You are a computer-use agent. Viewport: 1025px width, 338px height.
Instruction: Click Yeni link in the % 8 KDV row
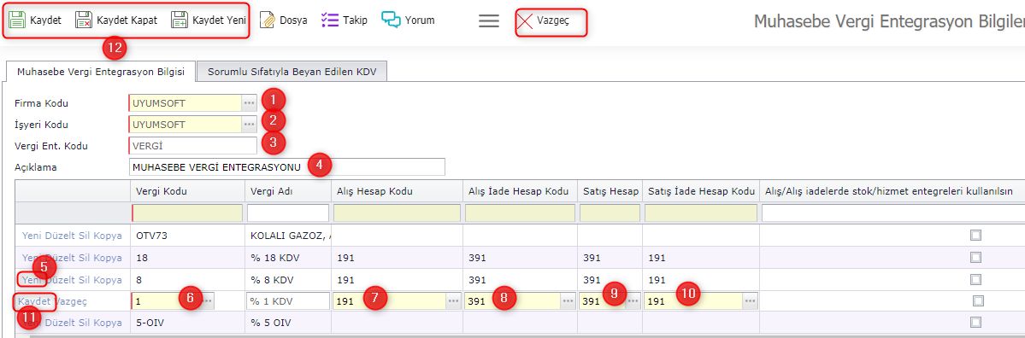click(x=32, y=279)
